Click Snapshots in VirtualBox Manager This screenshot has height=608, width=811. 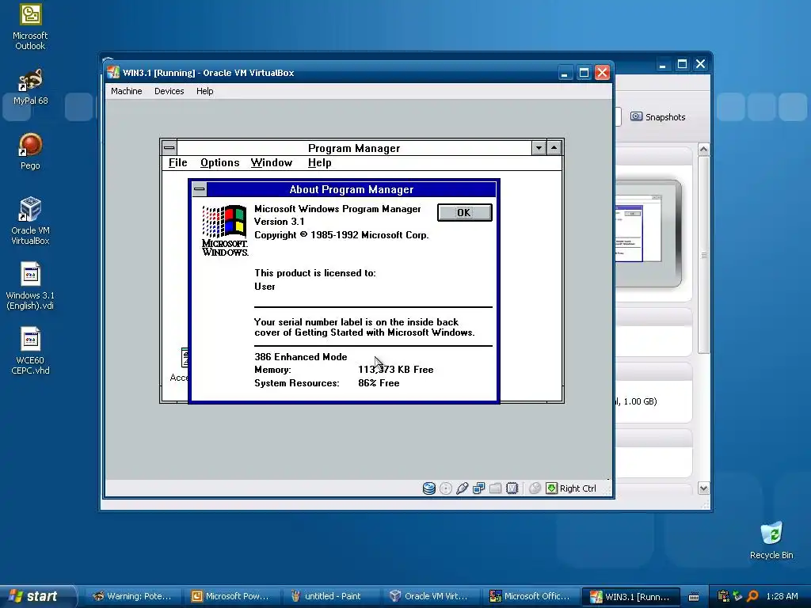[x=657, y=117]
